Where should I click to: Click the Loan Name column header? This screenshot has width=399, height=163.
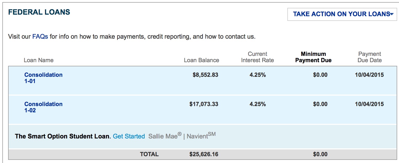click(x=38, y=60)
